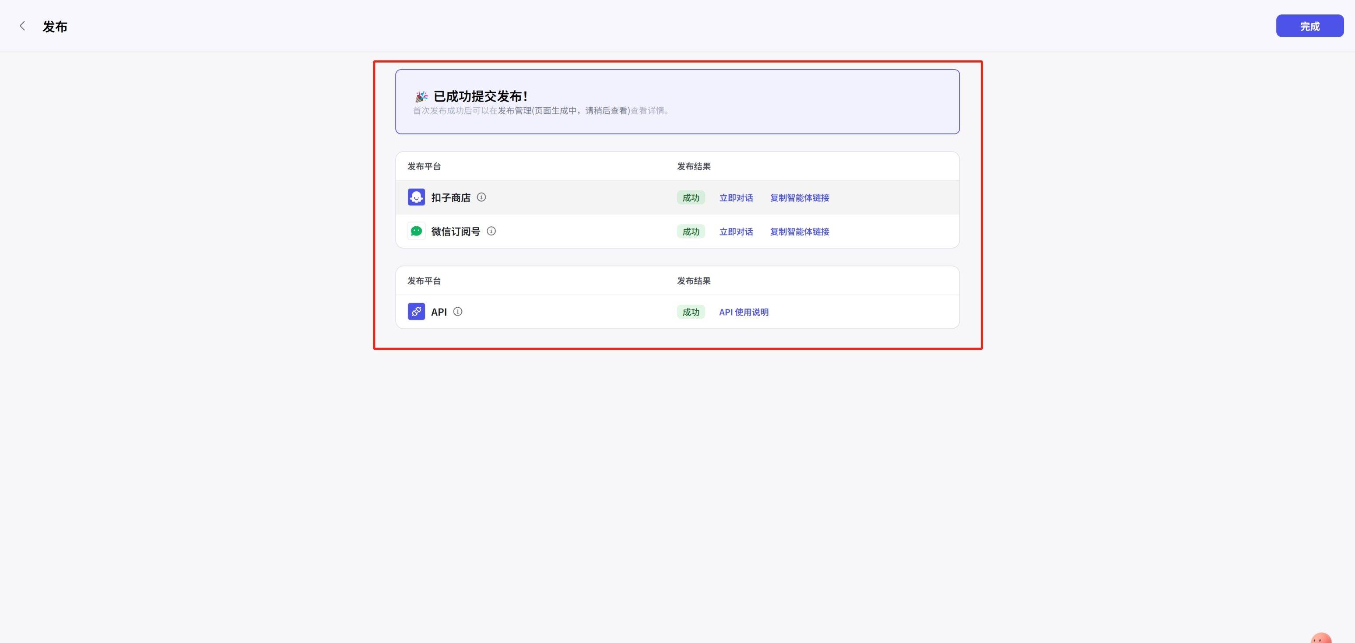The image size is (1355, 643).
Task: Click the info icon next to API
Action: [458, 312]
